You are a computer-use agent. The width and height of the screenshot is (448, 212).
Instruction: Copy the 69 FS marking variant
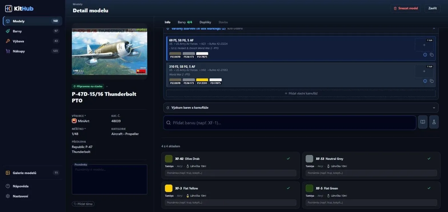(x=432, y=55)
